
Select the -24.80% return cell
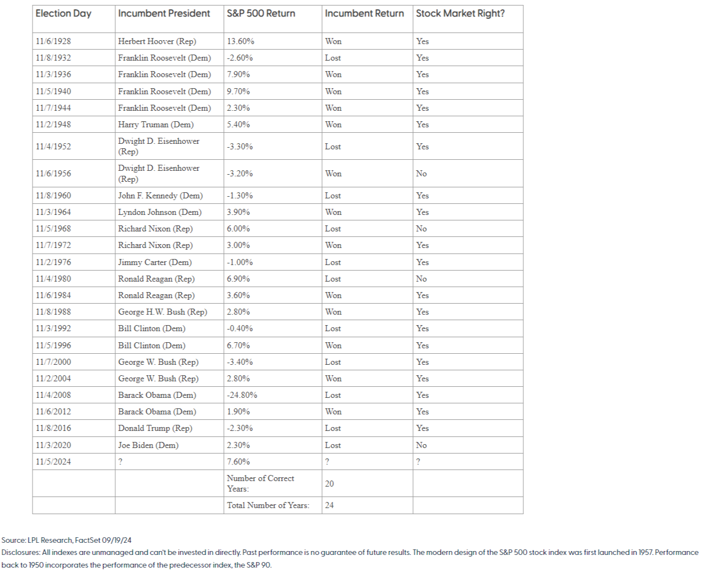pyautogui.click(x=242, y=395)
